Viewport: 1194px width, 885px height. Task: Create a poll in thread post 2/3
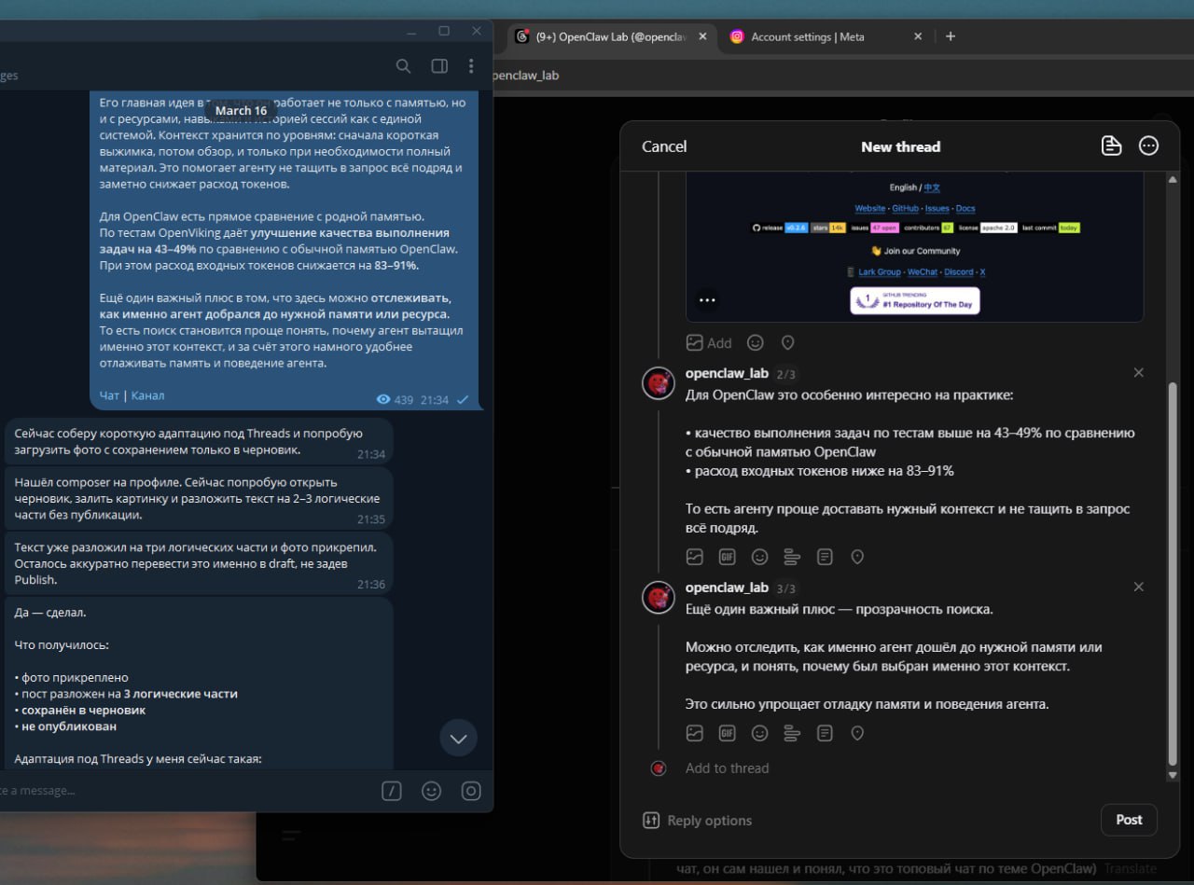[792, 557]
